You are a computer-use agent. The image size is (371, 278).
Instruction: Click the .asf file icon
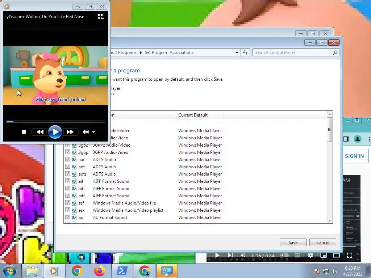click(74, 203)
